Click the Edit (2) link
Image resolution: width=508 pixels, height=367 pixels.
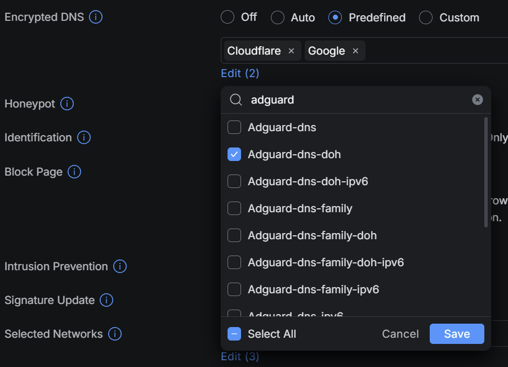coord(240,73)
